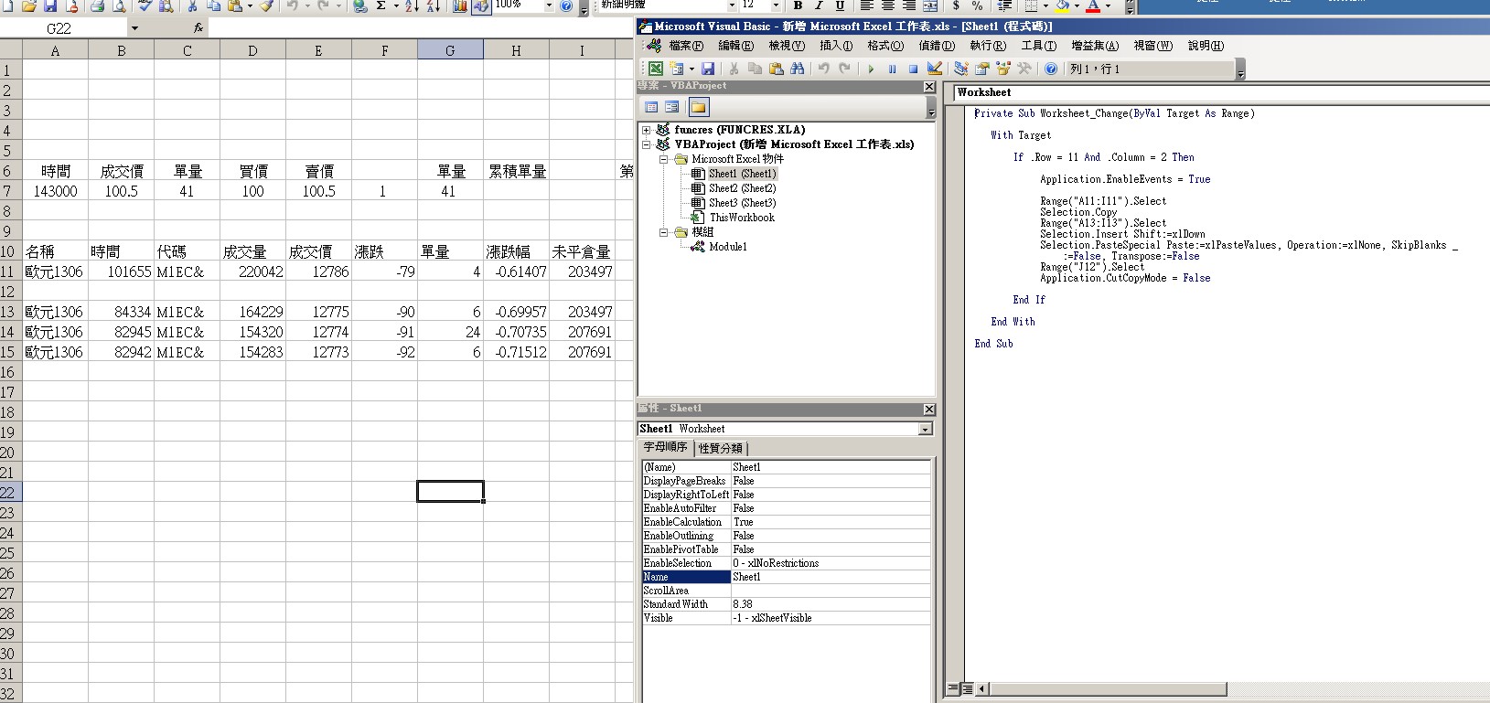This screenshot has width=1490, height=703.
Task: Click the code window horizontal scrollbar left arrow
Action: tap(982, 688)
